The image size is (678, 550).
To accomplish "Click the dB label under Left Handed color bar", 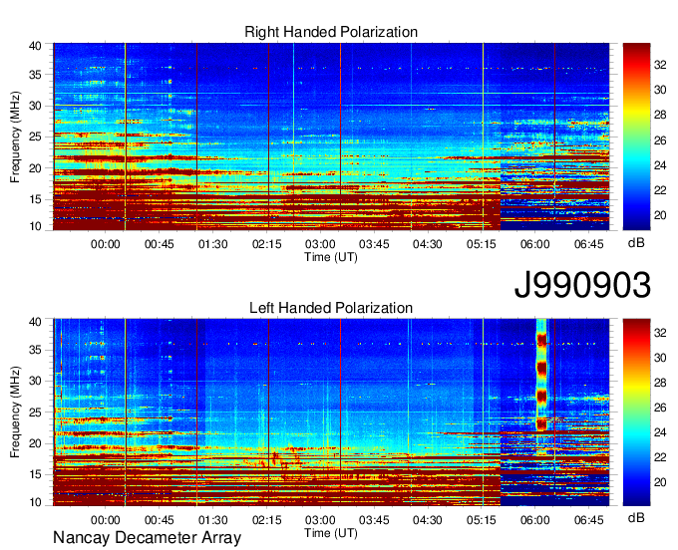I will 636,517.
